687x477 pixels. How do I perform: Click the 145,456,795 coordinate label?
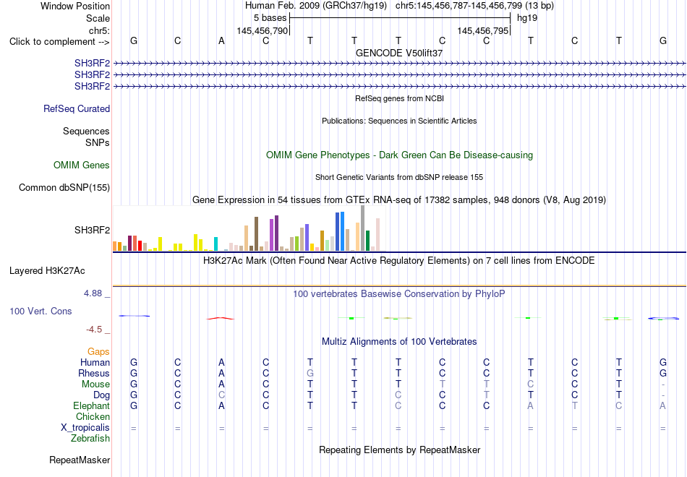[x=483, y=30]
